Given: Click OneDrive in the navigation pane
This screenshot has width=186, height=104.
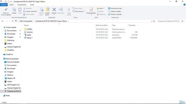Looking at the screenshot, I should [x=9, y=55].
